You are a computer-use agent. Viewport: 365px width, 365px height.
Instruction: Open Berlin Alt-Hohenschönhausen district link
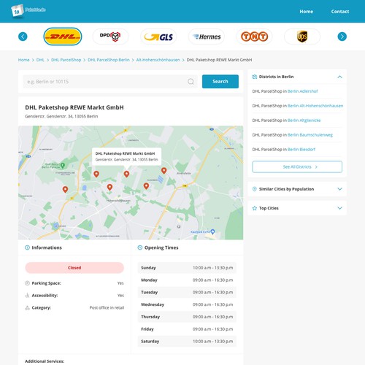[315, 106]
